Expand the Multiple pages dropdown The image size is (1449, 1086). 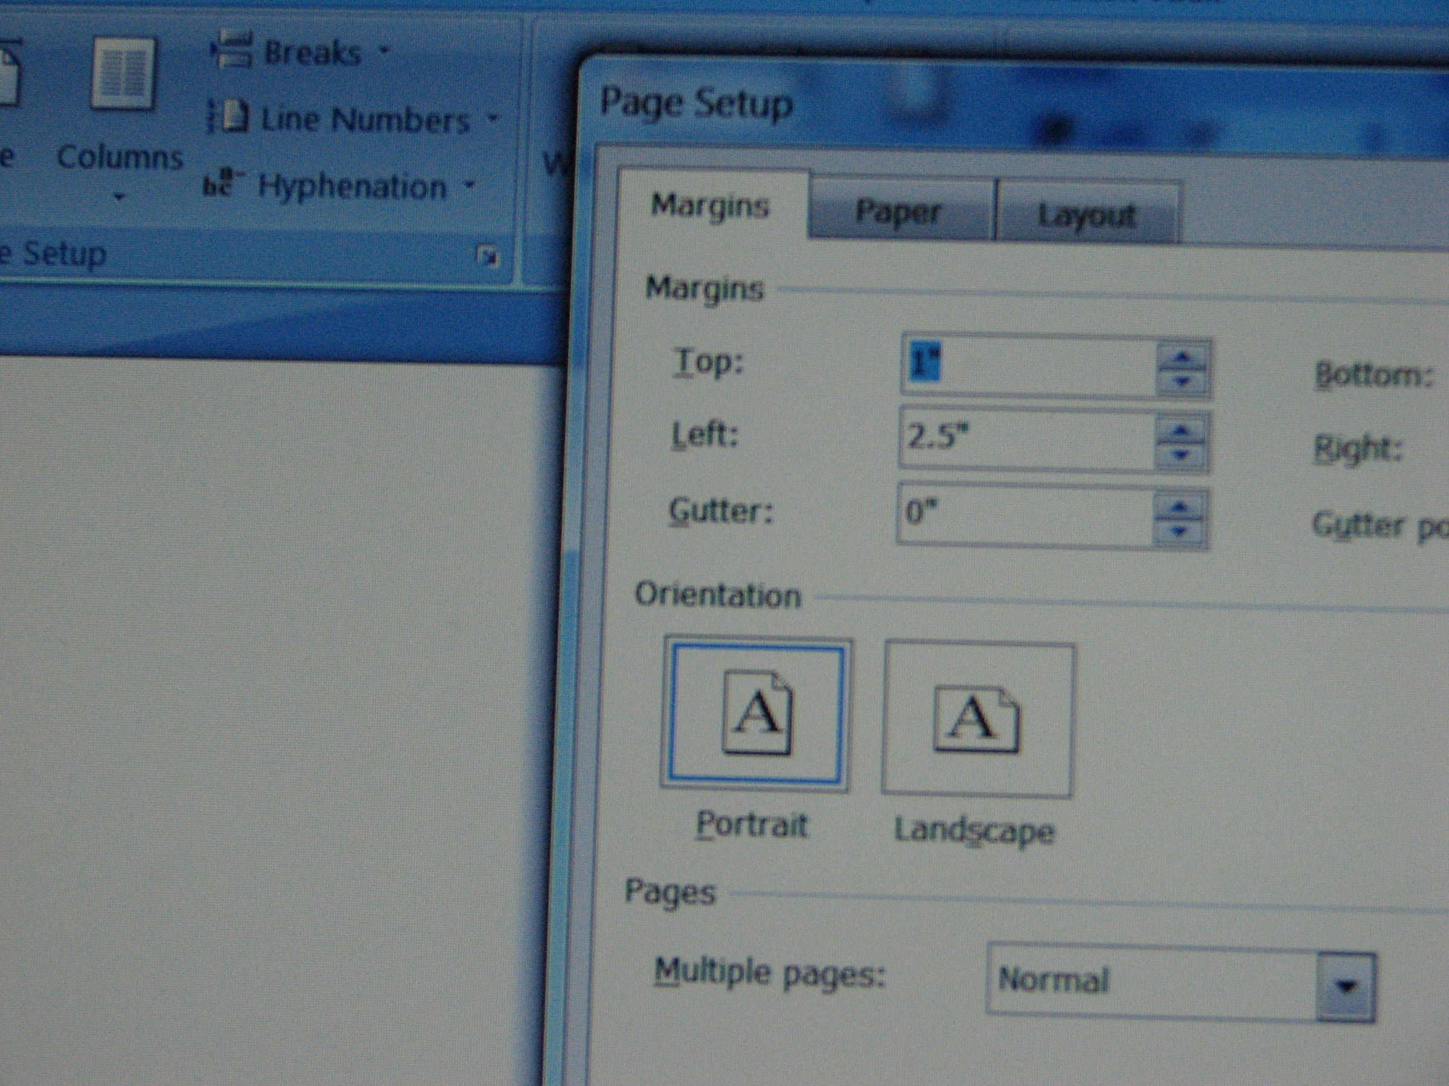point(1346,986)
